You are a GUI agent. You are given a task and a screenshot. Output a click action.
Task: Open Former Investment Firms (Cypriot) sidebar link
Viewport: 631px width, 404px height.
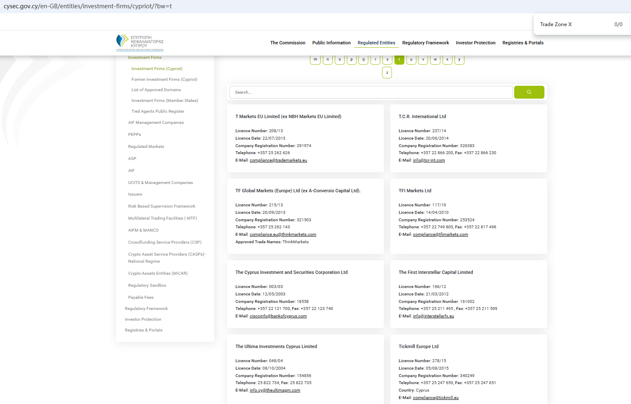click(164, 80)
